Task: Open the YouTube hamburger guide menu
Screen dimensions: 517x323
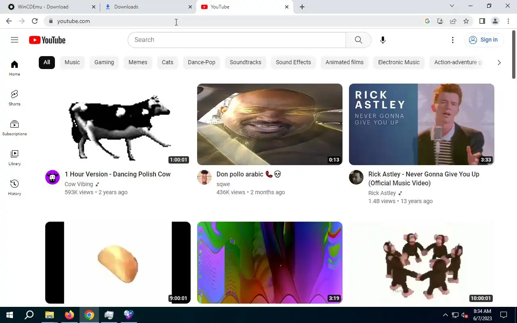Action: tap(15, 40)
